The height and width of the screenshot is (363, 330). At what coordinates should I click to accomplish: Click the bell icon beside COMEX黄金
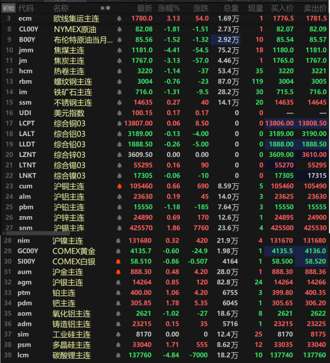point(118,251)
